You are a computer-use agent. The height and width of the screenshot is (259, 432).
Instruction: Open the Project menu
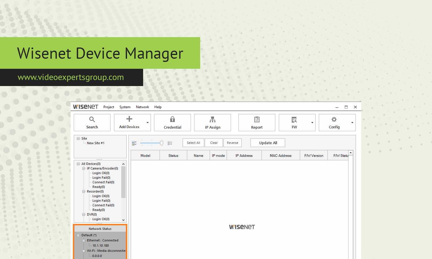[x=109, y=107]
